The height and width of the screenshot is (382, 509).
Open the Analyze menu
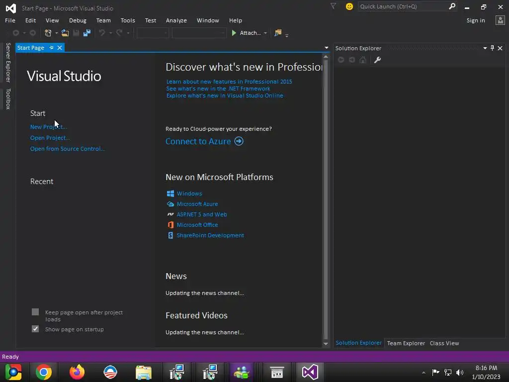pos(176,20)
